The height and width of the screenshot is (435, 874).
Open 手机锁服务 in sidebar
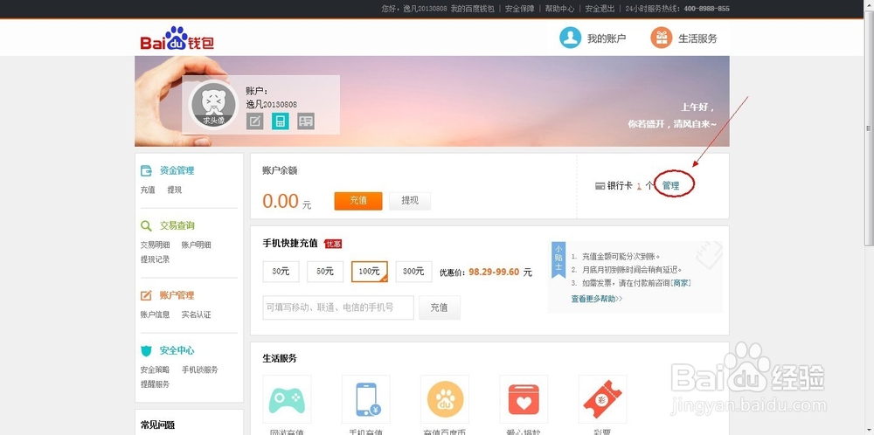[x=199, y=369]
